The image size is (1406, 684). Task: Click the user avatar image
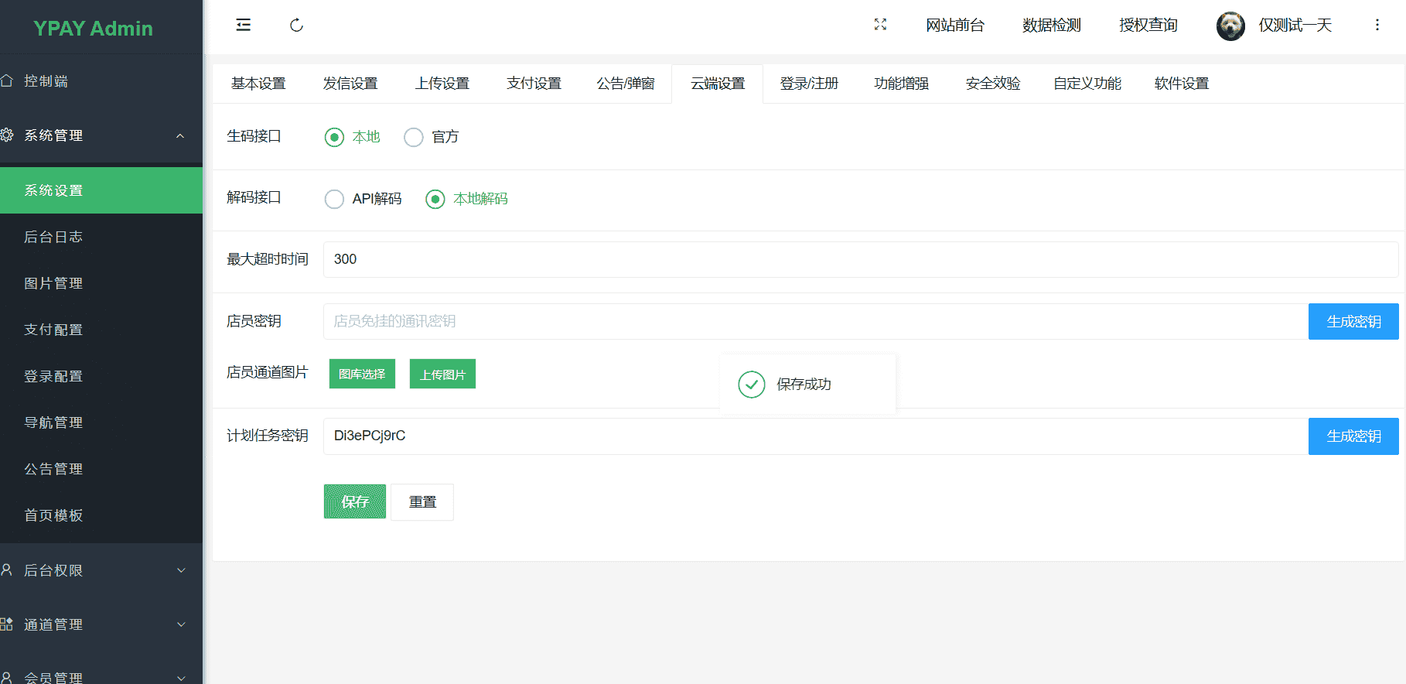1230,26
